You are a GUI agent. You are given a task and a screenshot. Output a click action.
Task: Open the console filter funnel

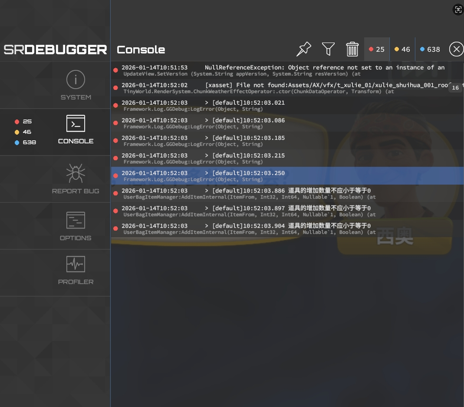328,49
